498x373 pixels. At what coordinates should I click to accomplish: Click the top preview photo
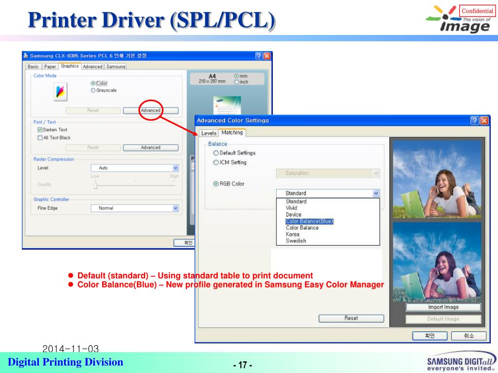(437, 179)
